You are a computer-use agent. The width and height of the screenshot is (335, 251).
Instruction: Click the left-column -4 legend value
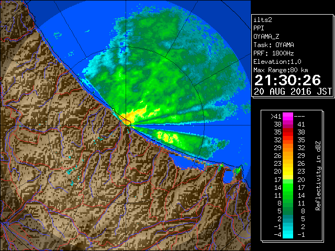[x=278, y=235]
